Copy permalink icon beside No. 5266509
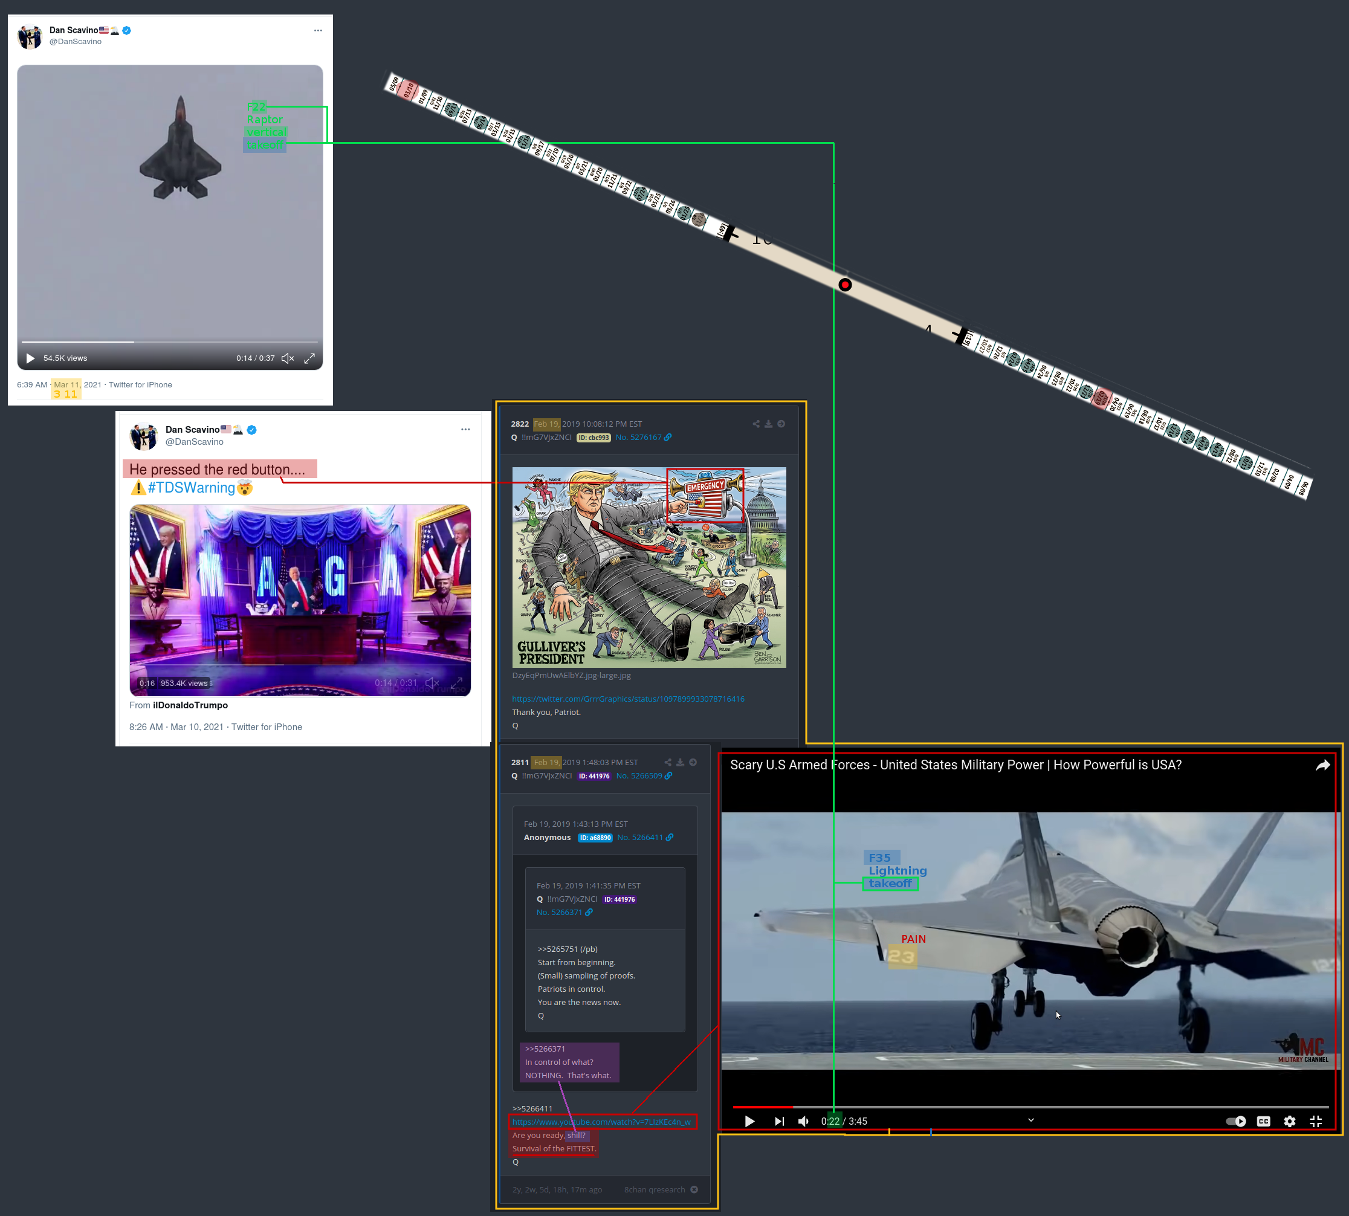This screenshot has height=1216, width=1349. click(x=668, y=775)
